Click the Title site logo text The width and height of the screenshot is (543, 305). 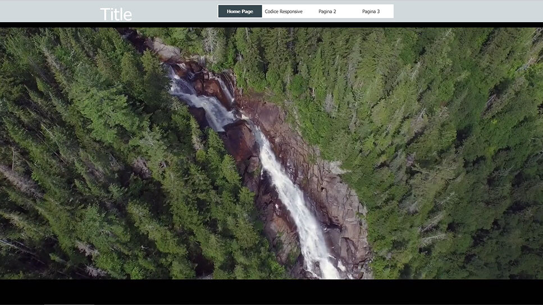point(116,14)
